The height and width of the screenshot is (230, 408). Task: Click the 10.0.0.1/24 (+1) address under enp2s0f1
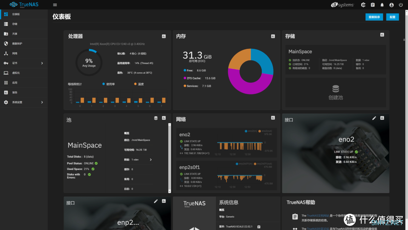click(x=193, y=186)
